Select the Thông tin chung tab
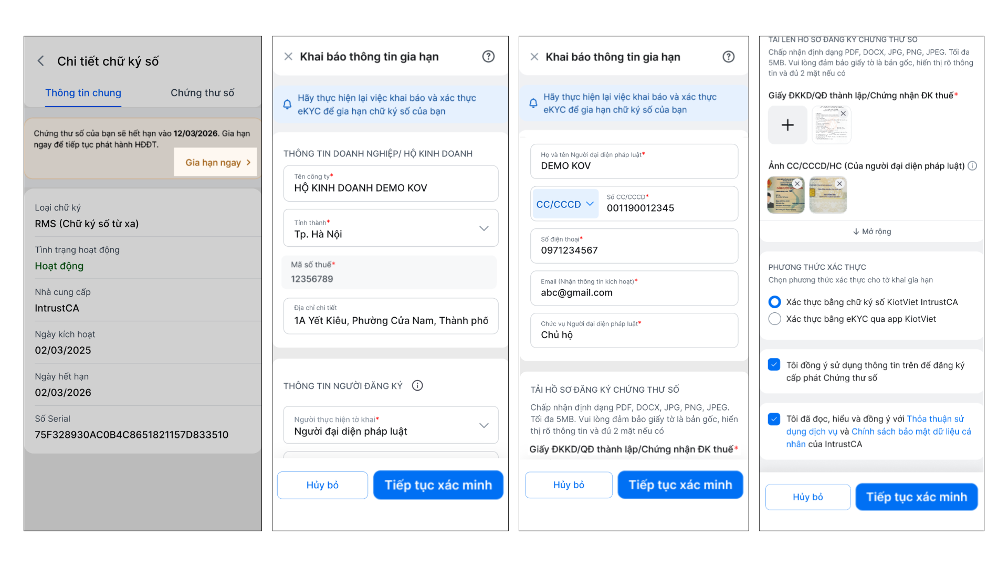Image resolution: width=1008 pixels, height=567 pixels. pos(83,93)
